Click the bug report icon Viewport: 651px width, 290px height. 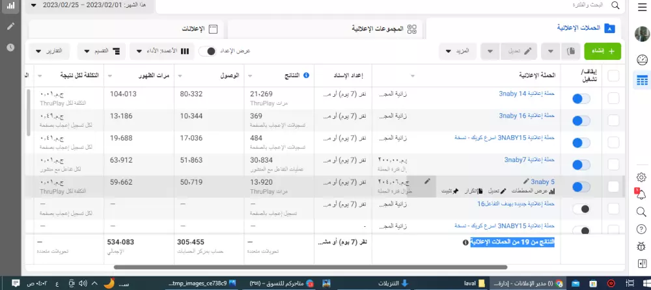point(641,246)
